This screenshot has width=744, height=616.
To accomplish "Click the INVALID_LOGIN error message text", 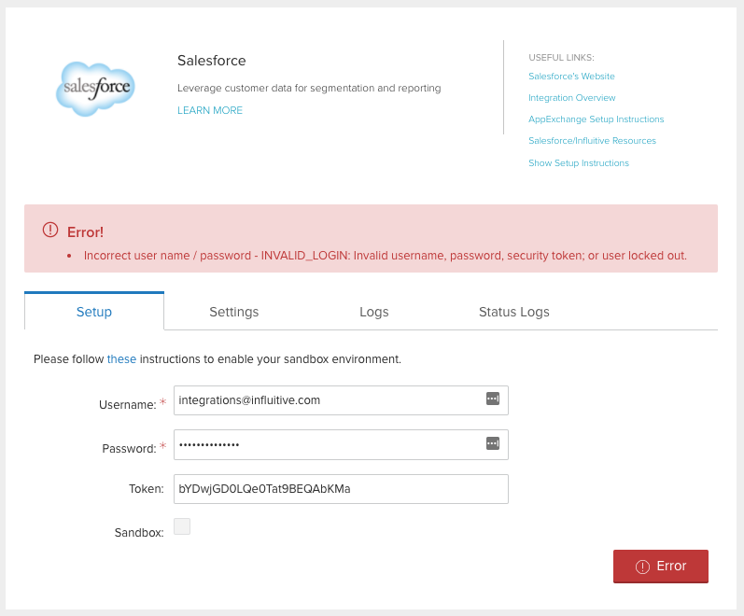I will click(386, 256).
